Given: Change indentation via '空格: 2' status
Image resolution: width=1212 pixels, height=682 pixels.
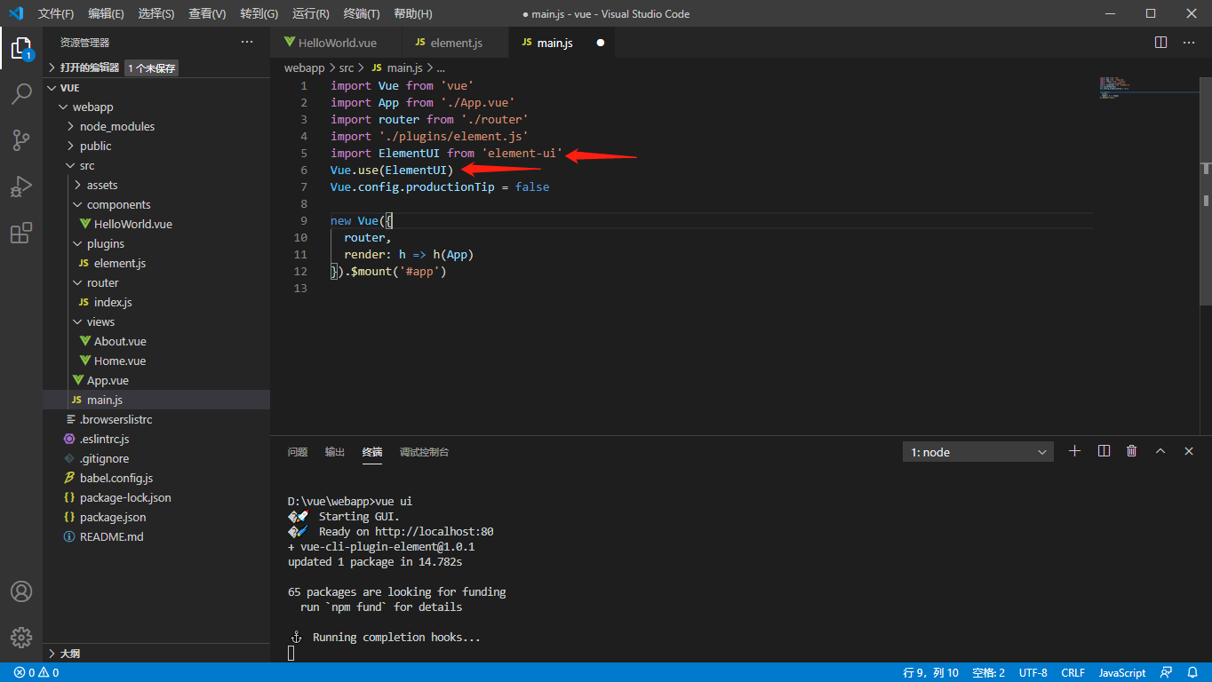Looking at the screenshot, I should click(x=988, y=672).
